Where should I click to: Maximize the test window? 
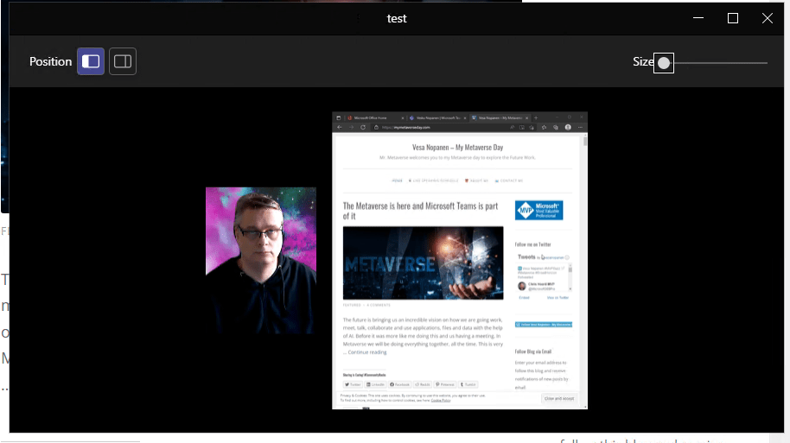point(733,18)
